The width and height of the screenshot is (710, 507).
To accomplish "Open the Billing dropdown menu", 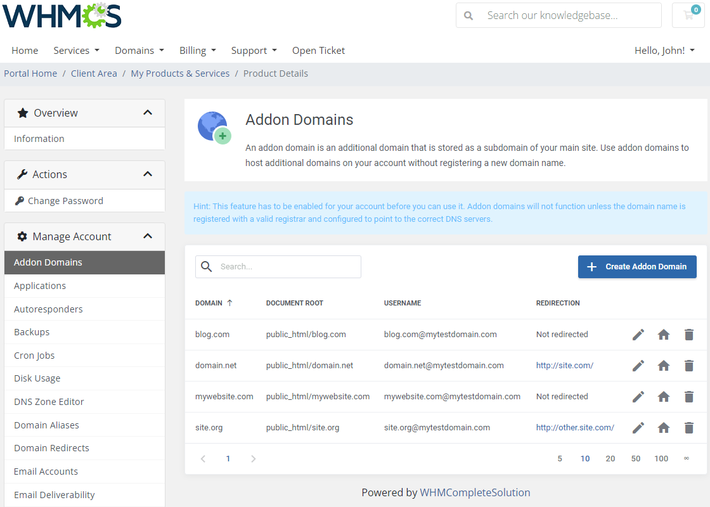I will click(x=197, y=51).
